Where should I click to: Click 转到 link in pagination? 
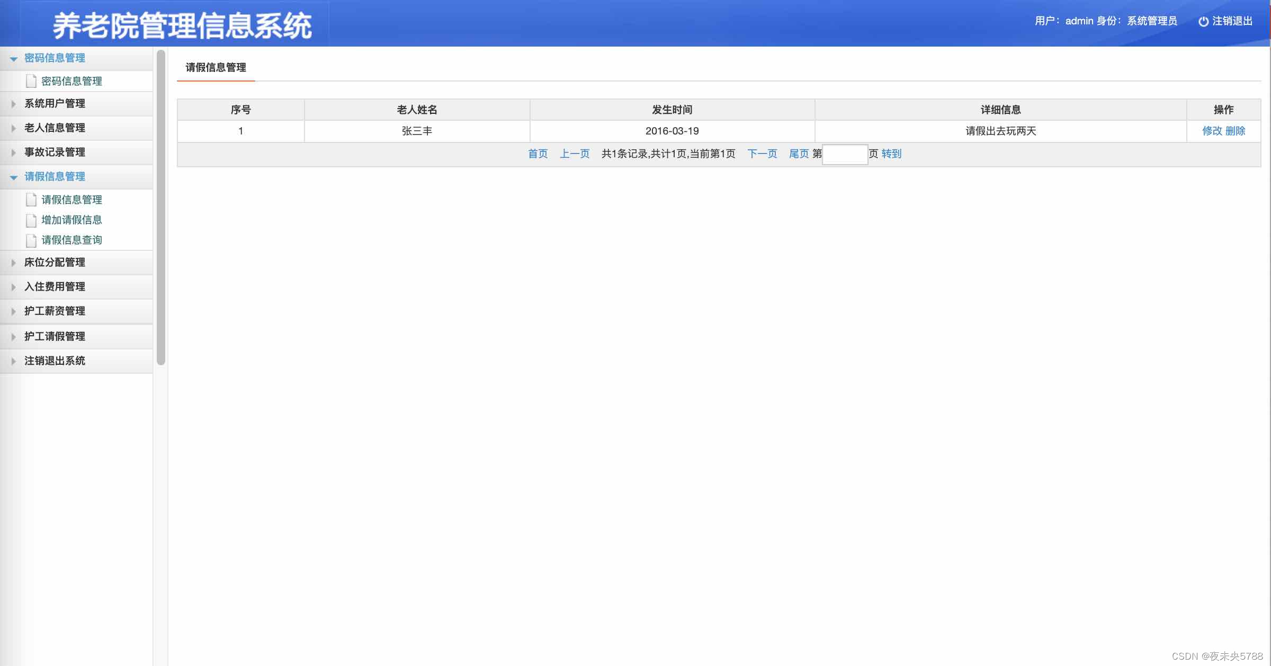click(x=891, y=154)
